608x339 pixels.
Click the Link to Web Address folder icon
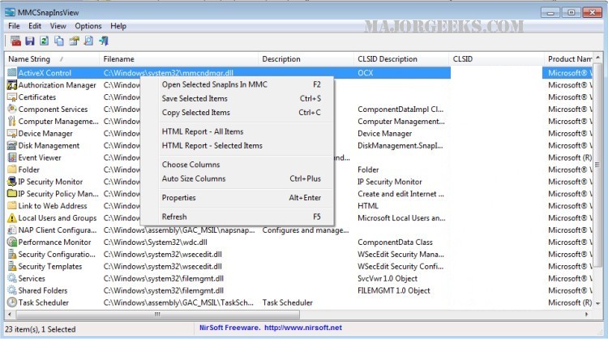pos(12,206)
